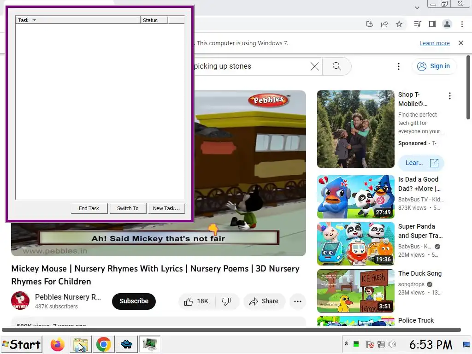Viewport: 472px width, 354px height.
Task: Click Share button under video
Action: click(264, 301)
